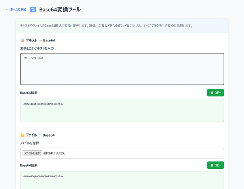Focus the text input containing フリーソフト100
Image resolution: width=244 pixels, height=189 pixels.
click(122, 69)
